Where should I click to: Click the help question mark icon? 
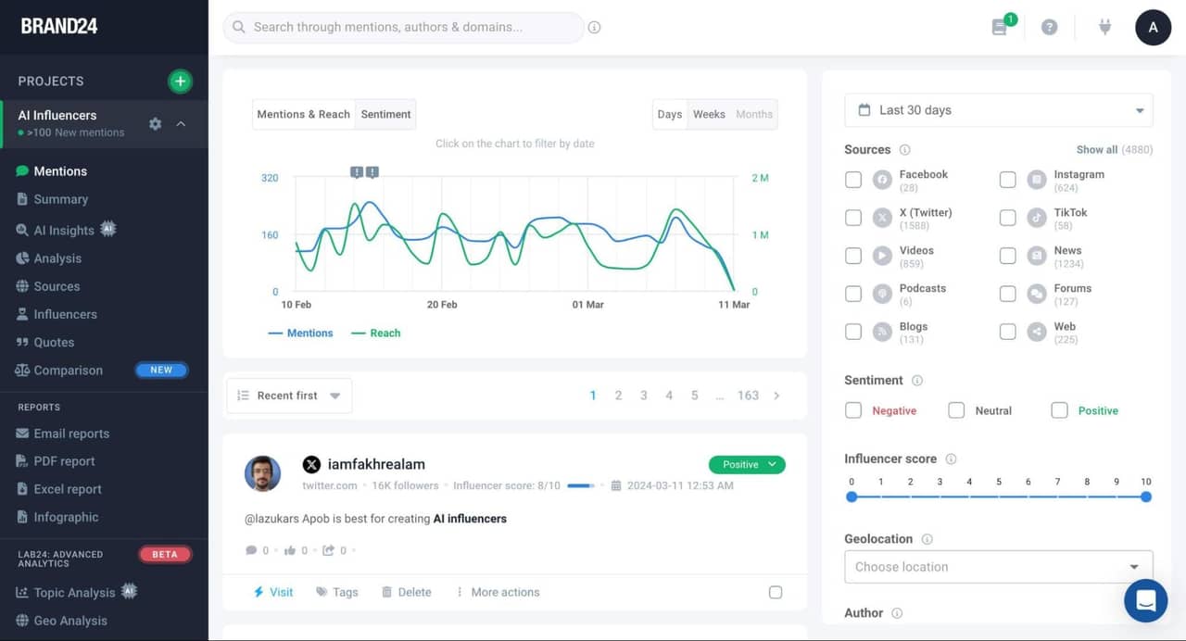(1049, 28)
